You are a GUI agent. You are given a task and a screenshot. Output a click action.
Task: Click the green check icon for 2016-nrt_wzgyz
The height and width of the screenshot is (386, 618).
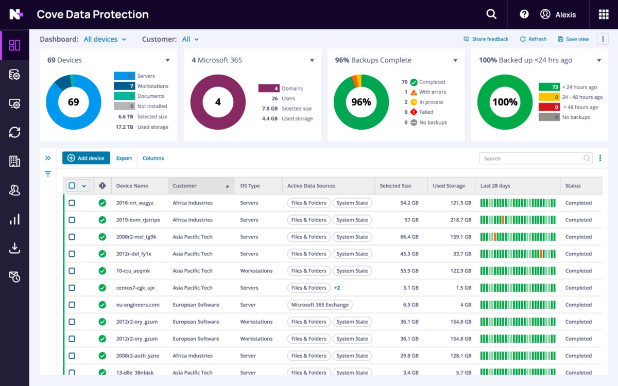(x=102, y=203)
